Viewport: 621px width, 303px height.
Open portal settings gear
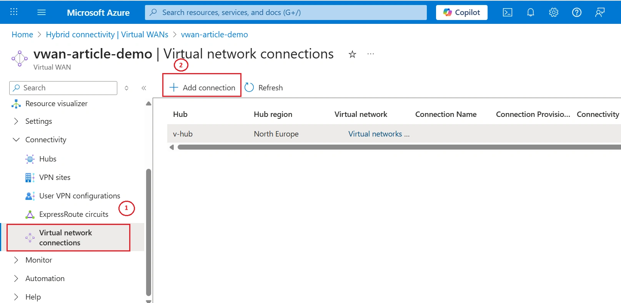click(554, 12)
